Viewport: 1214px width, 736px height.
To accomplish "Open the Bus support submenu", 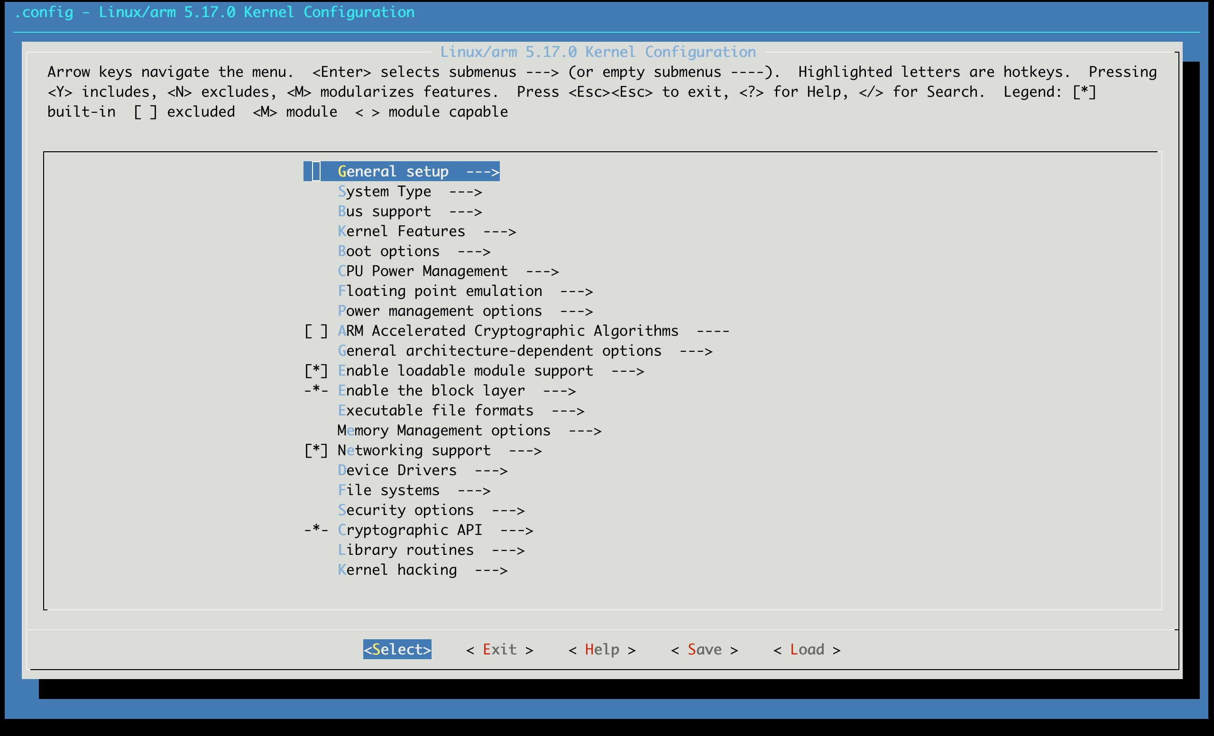I will [x=409, y=212].
